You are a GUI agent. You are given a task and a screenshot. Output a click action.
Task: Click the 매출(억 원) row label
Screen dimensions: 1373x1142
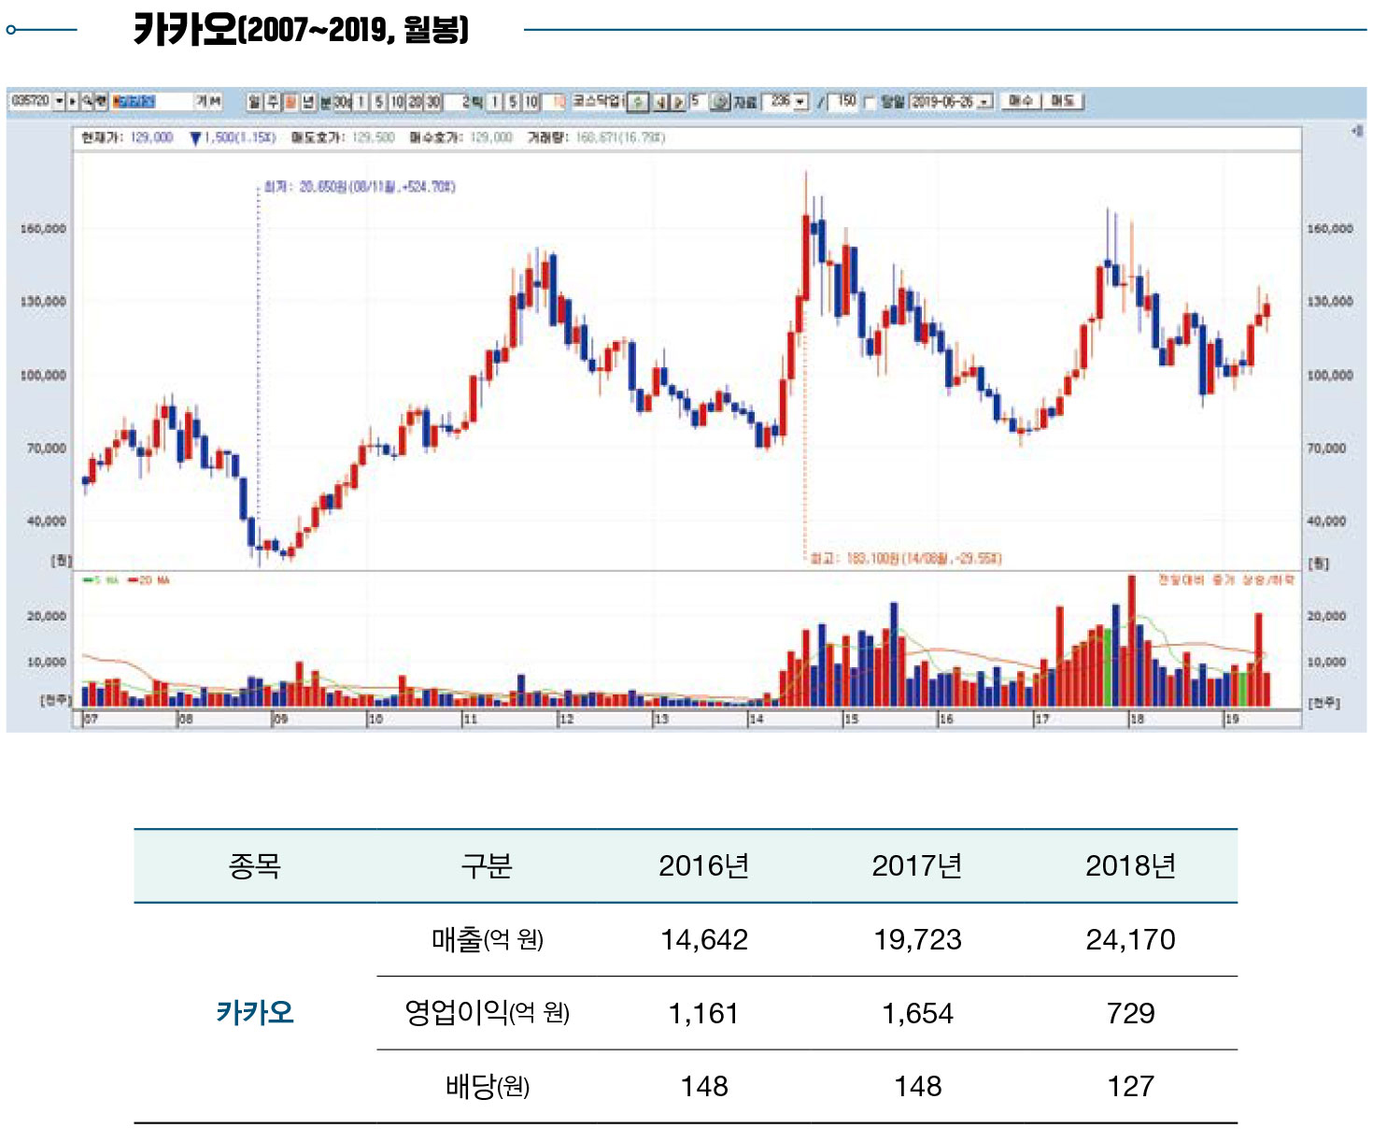[487, 938]
